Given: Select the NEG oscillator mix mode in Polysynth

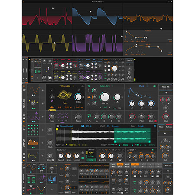Looking at the screenshot, I should click(120, 164).
